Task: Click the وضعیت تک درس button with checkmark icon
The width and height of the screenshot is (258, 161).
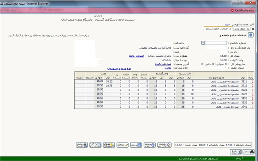Action: [164, 145]
